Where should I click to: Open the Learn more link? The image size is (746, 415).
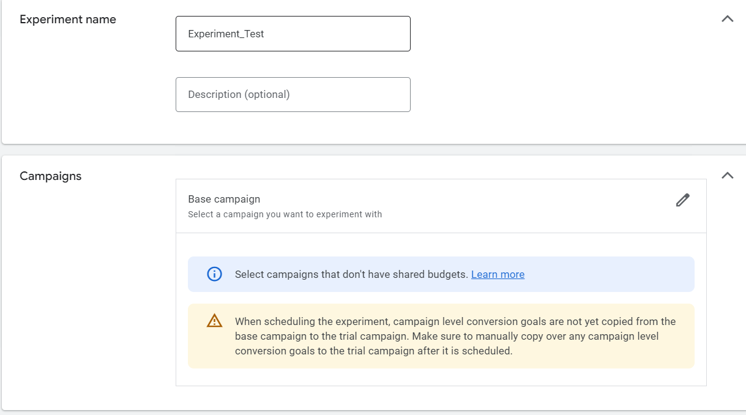point(498,274)
